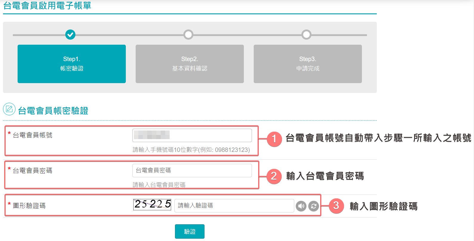Focus the 請輸入驗證碼 captcha input
474x241 pixels.
click(234, 206)
